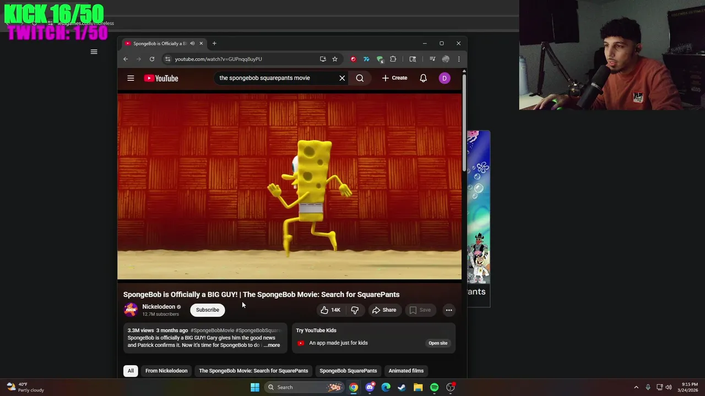Subscribe to Nickelodeon
The width and height of the screenshot is (705, 396).
[208, 310]
